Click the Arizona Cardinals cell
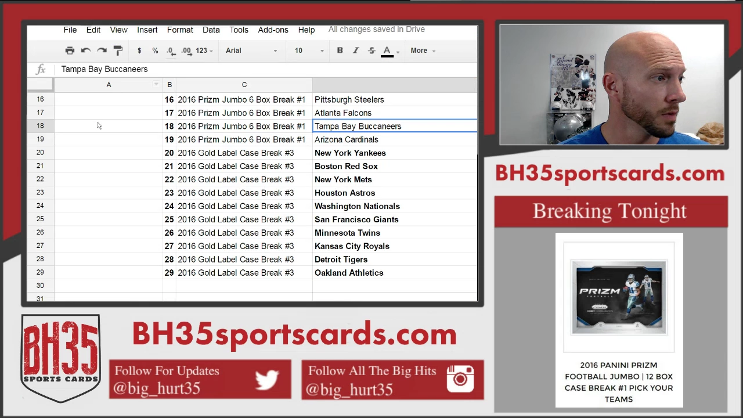 tap(395, 139)
